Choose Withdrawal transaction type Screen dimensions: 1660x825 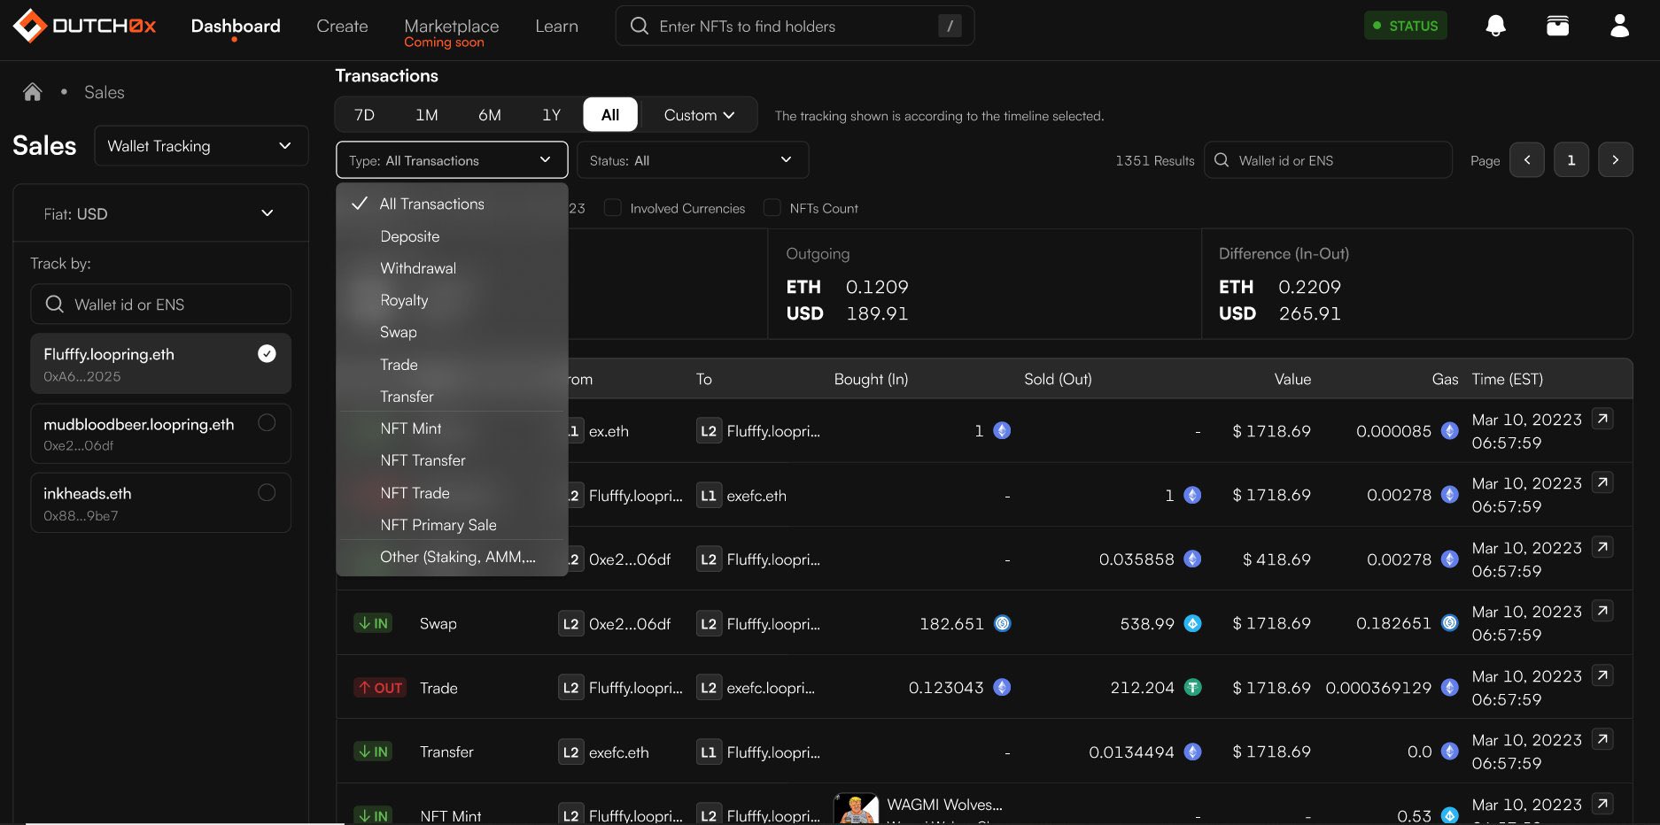point(453,268)
